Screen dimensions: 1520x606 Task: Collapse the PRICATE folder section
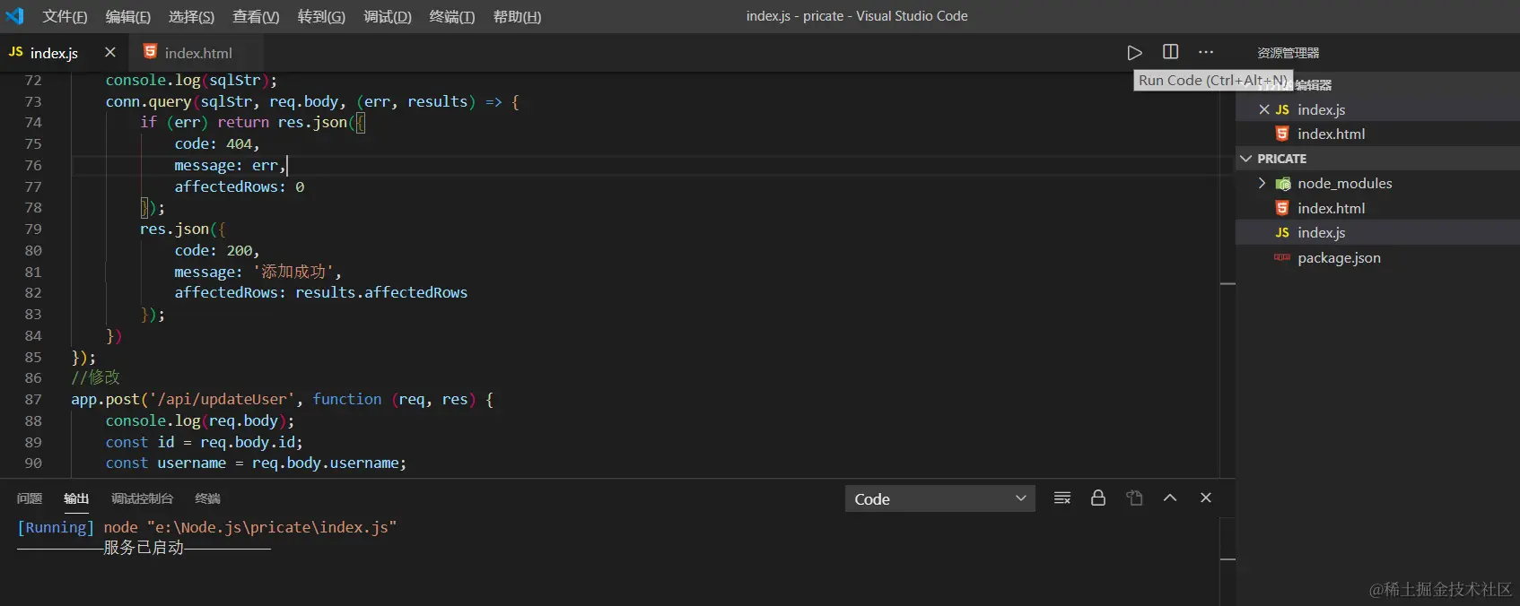click(x=1245, y=159)
